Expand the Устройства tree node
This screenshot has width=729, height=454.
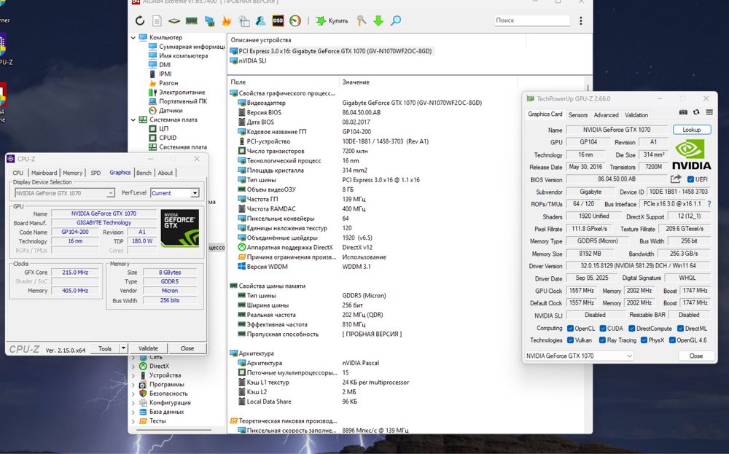pyautogui.click(x=133, y=375)
